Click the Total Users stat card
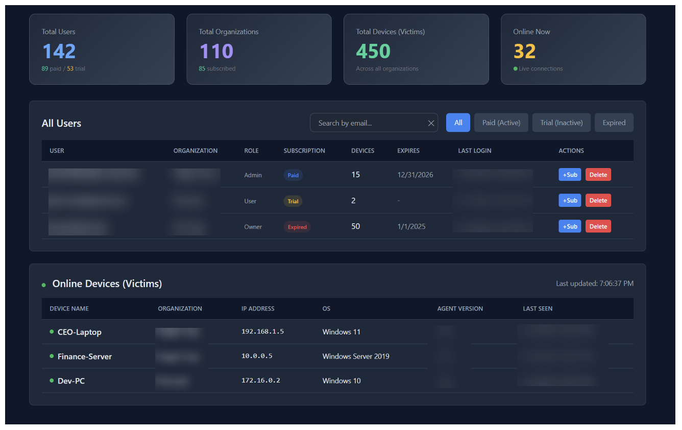The height and width of the screenshot is (430, 682). pos(102,50)
